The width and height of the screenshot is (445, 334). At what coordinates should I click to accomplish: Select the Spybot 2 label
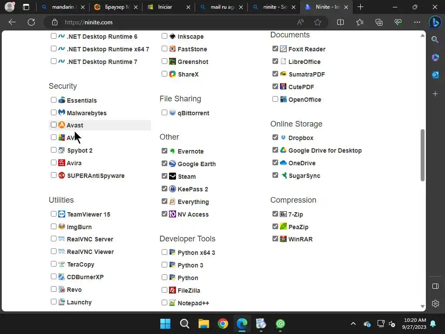coord(80,150)
